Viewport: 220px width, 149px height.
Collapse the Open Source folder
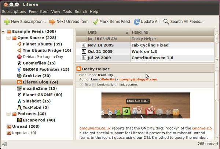tap(9, 38)
